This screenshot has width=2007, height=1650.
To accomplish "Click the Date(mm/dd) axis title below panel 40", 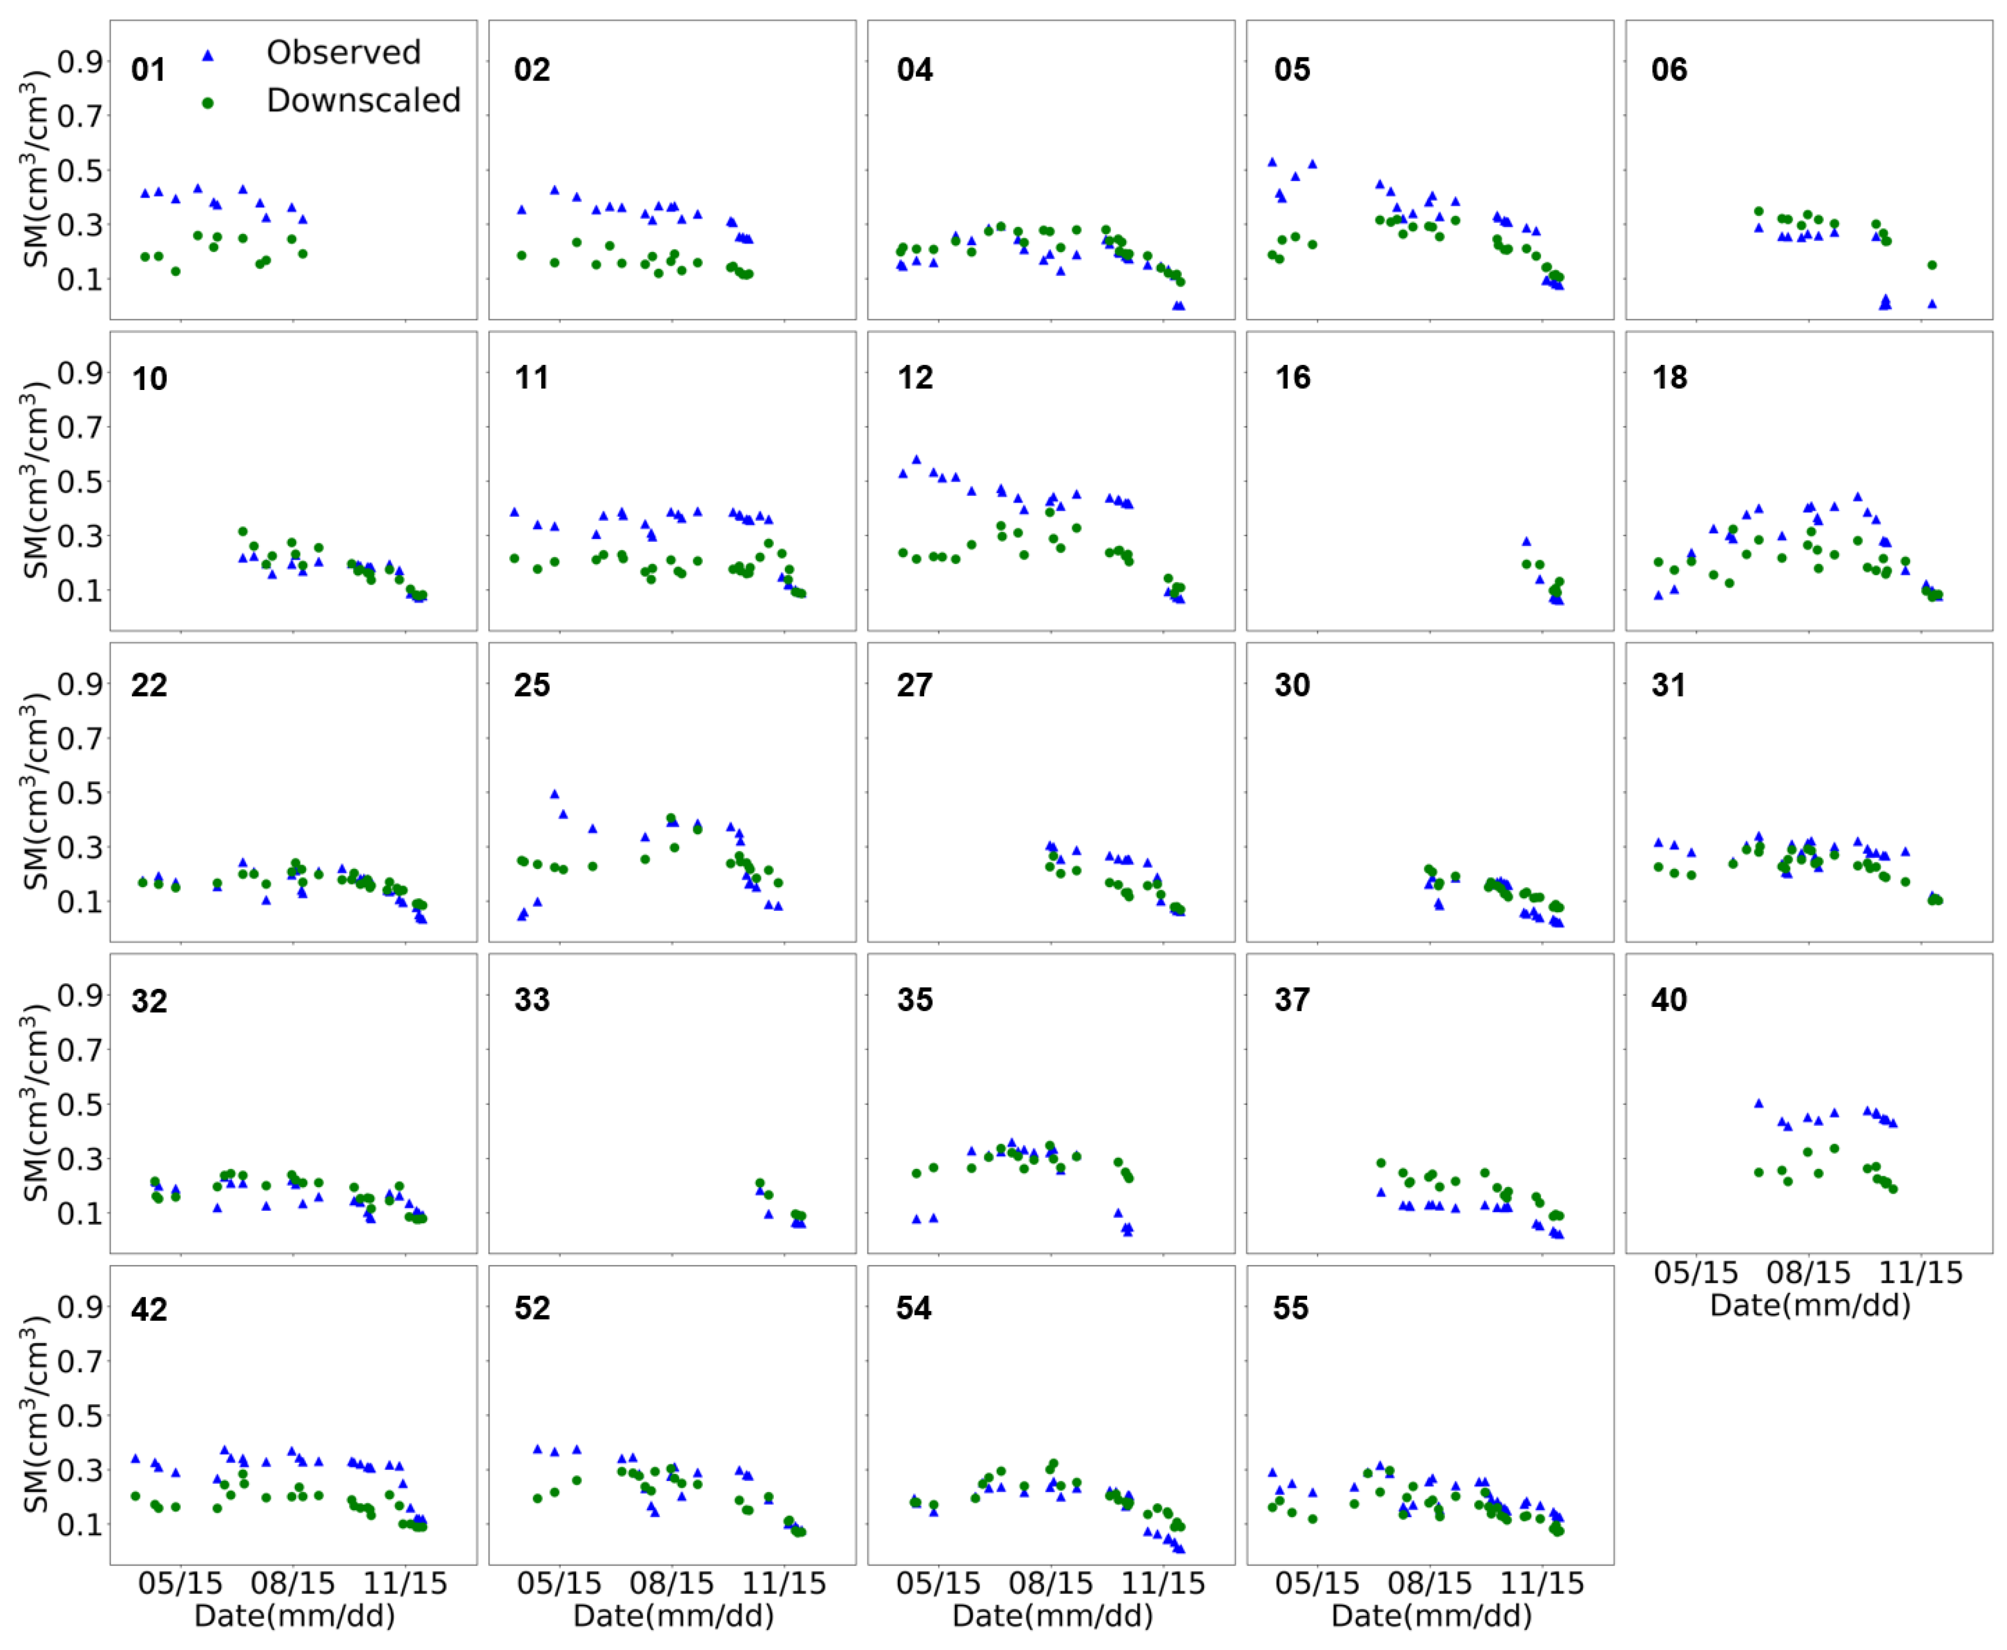I will point(1809,1305).
